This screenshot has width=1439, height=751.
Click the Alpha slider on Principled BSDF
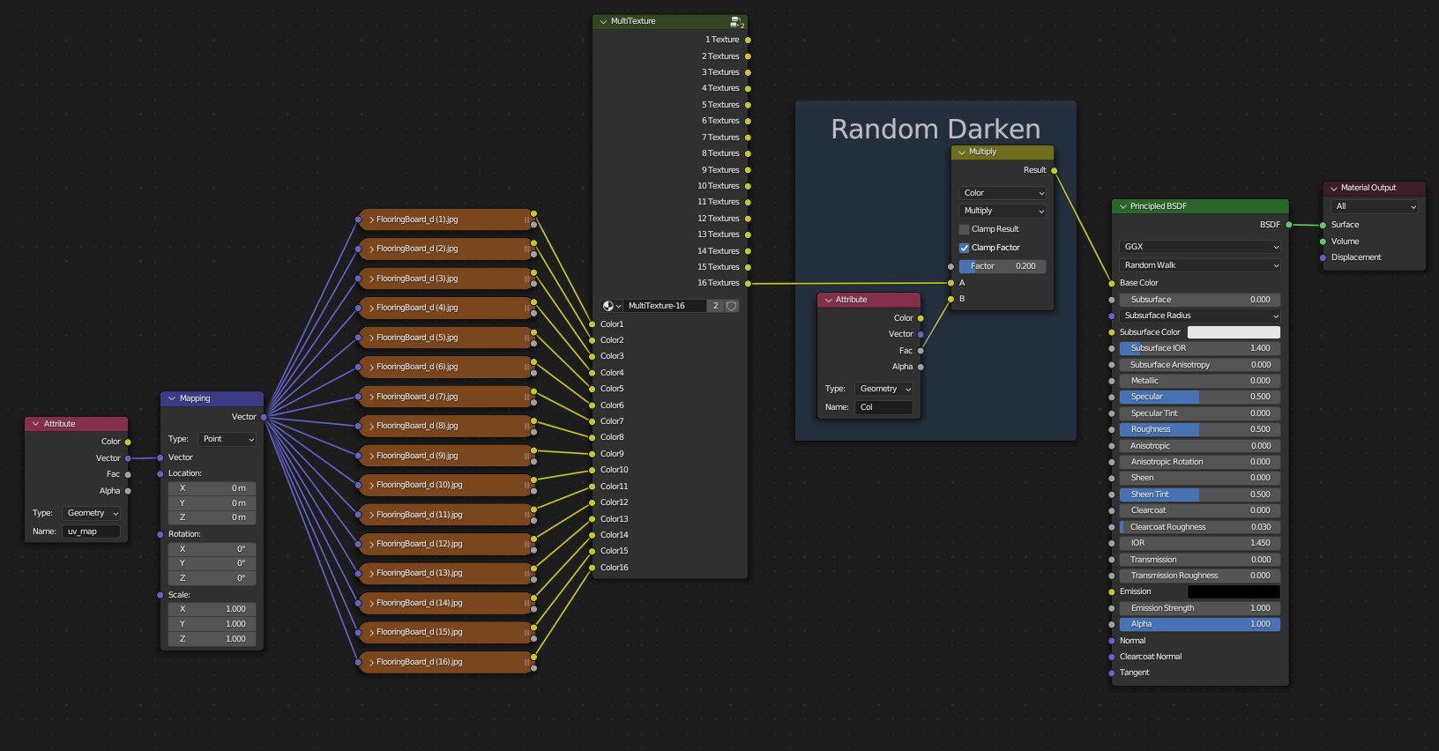(1200, 624)
